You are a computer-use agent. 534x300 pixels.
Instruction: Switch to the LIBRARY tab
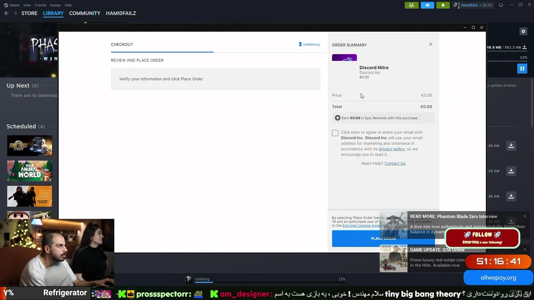(53, 13)
